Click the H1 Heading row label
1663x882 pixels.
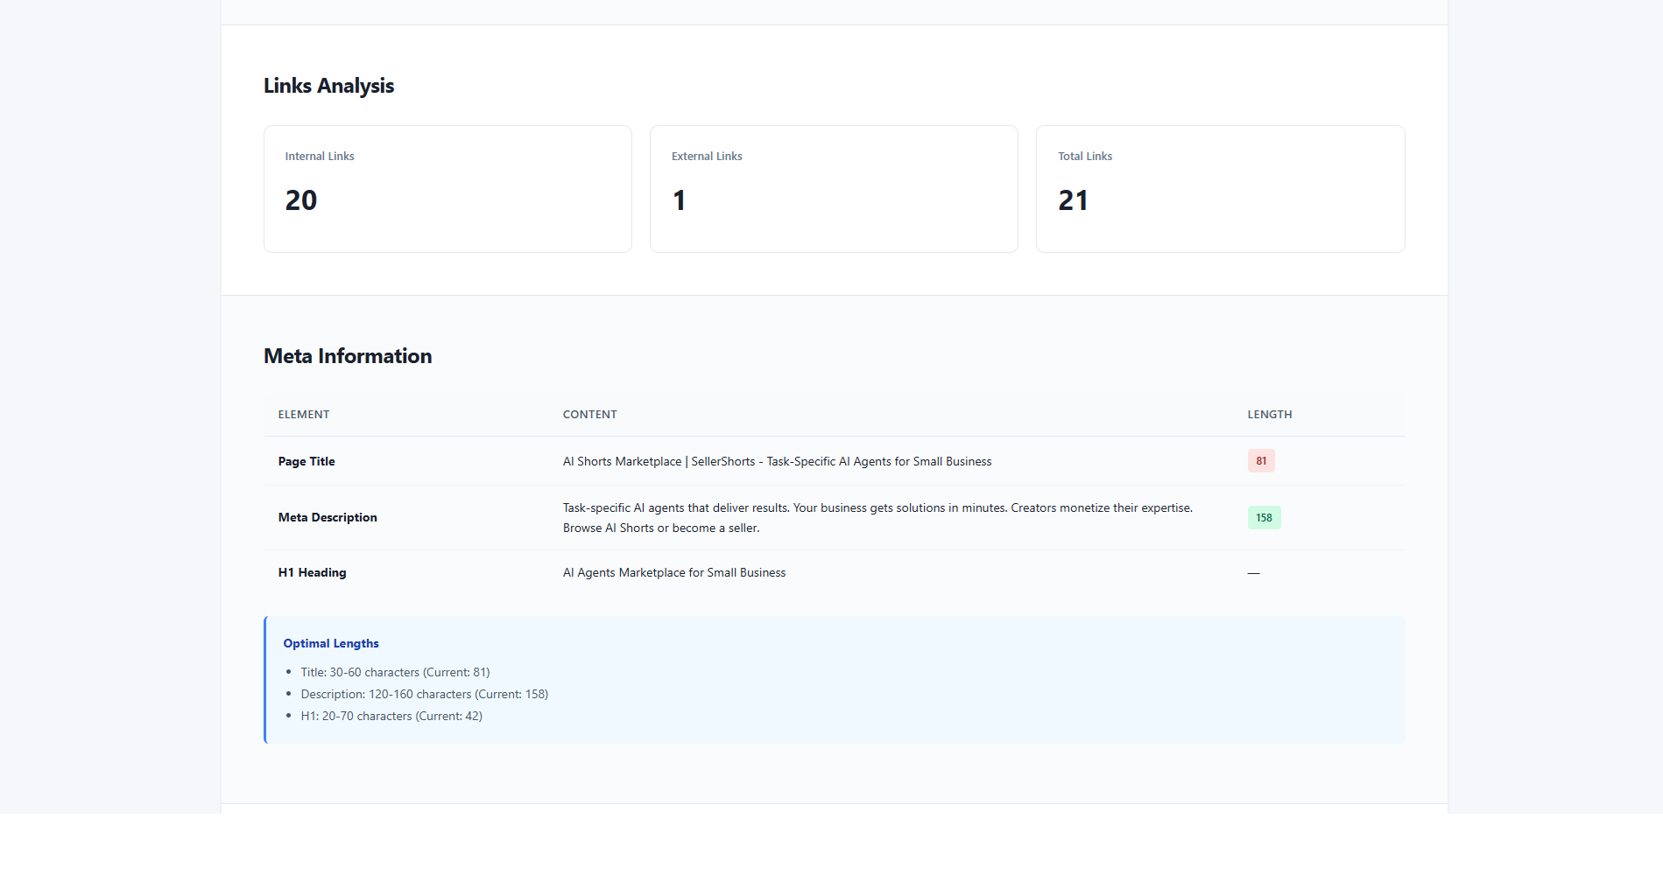312,573
